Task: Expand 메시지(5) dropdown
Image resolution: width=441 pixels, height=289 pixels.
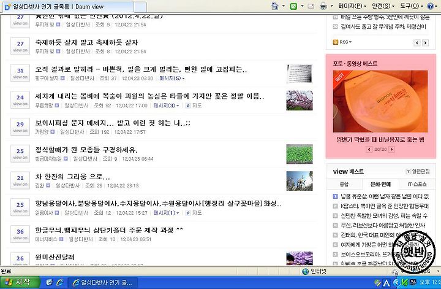Action: (x=171, y=79)
